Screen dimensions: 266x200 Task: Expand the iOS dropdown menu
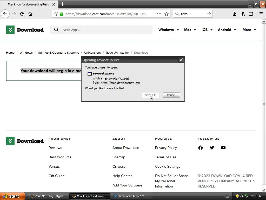click(207, 30)
